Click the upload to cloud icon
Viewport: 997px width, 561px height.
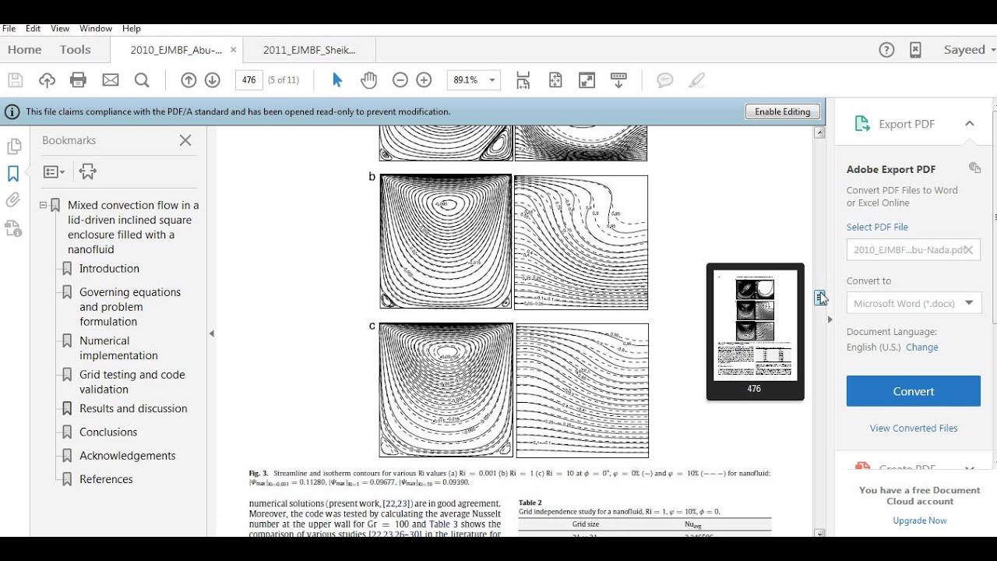pyautogui.click(x=47, y=79)
